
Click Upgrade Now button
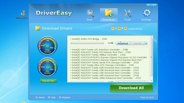(48, 81)
